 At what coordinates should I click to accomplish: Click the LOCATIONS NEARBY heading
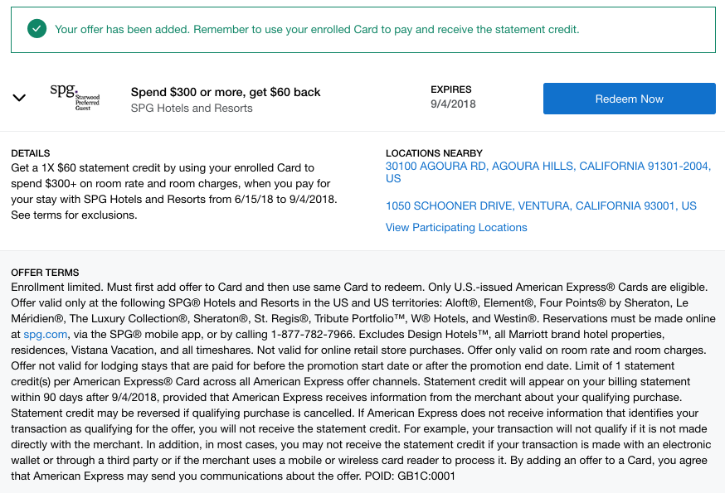[x=434, y=153]
